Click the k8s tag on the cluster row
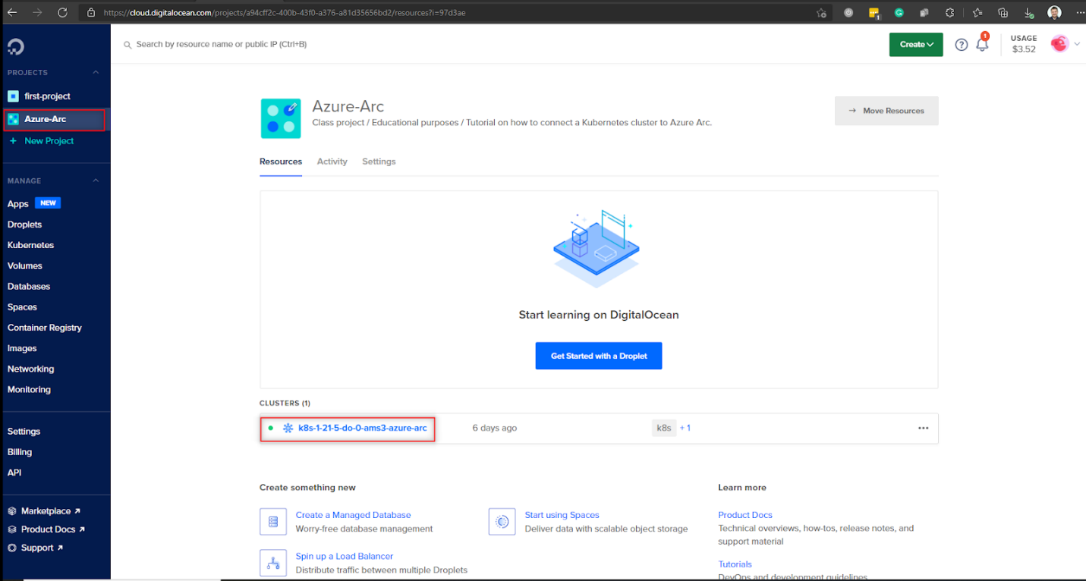The width and height of the screenshot is (1086, 581). (664, 428)
